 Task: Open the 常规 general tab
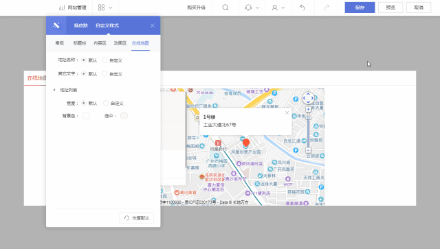[x=60, y=43]
